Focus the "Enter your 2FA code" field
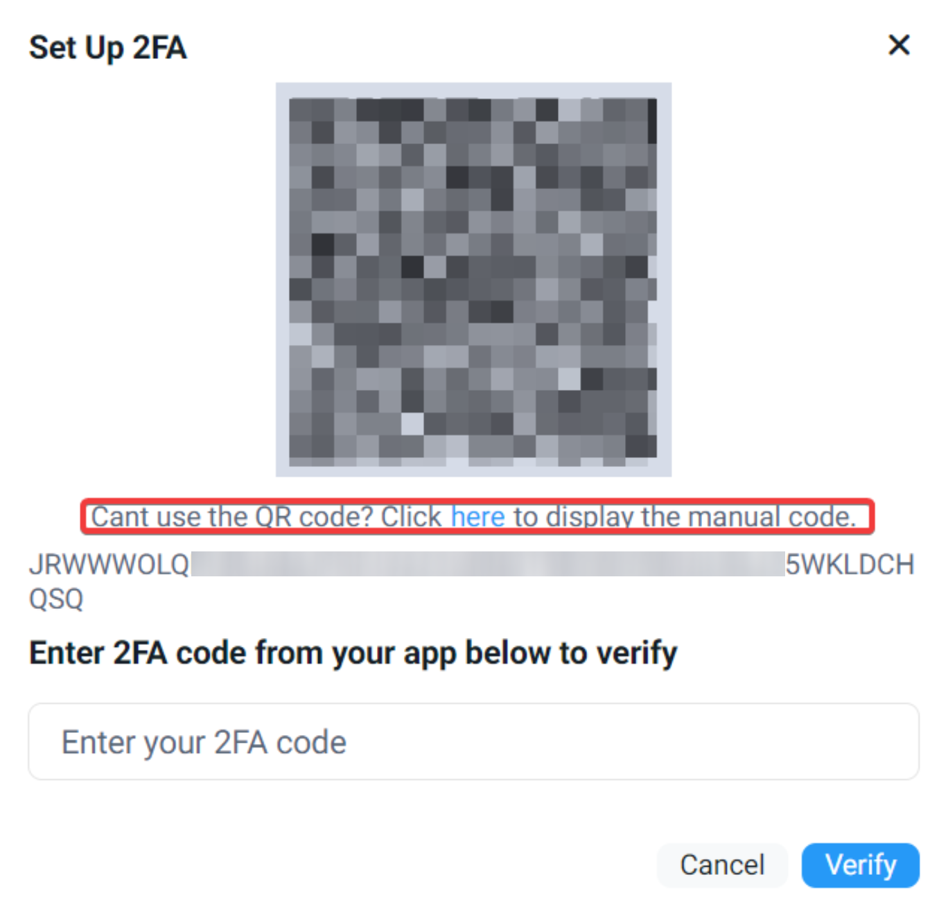939x913 pixels. pyautogui.click(x=473, y=742)
